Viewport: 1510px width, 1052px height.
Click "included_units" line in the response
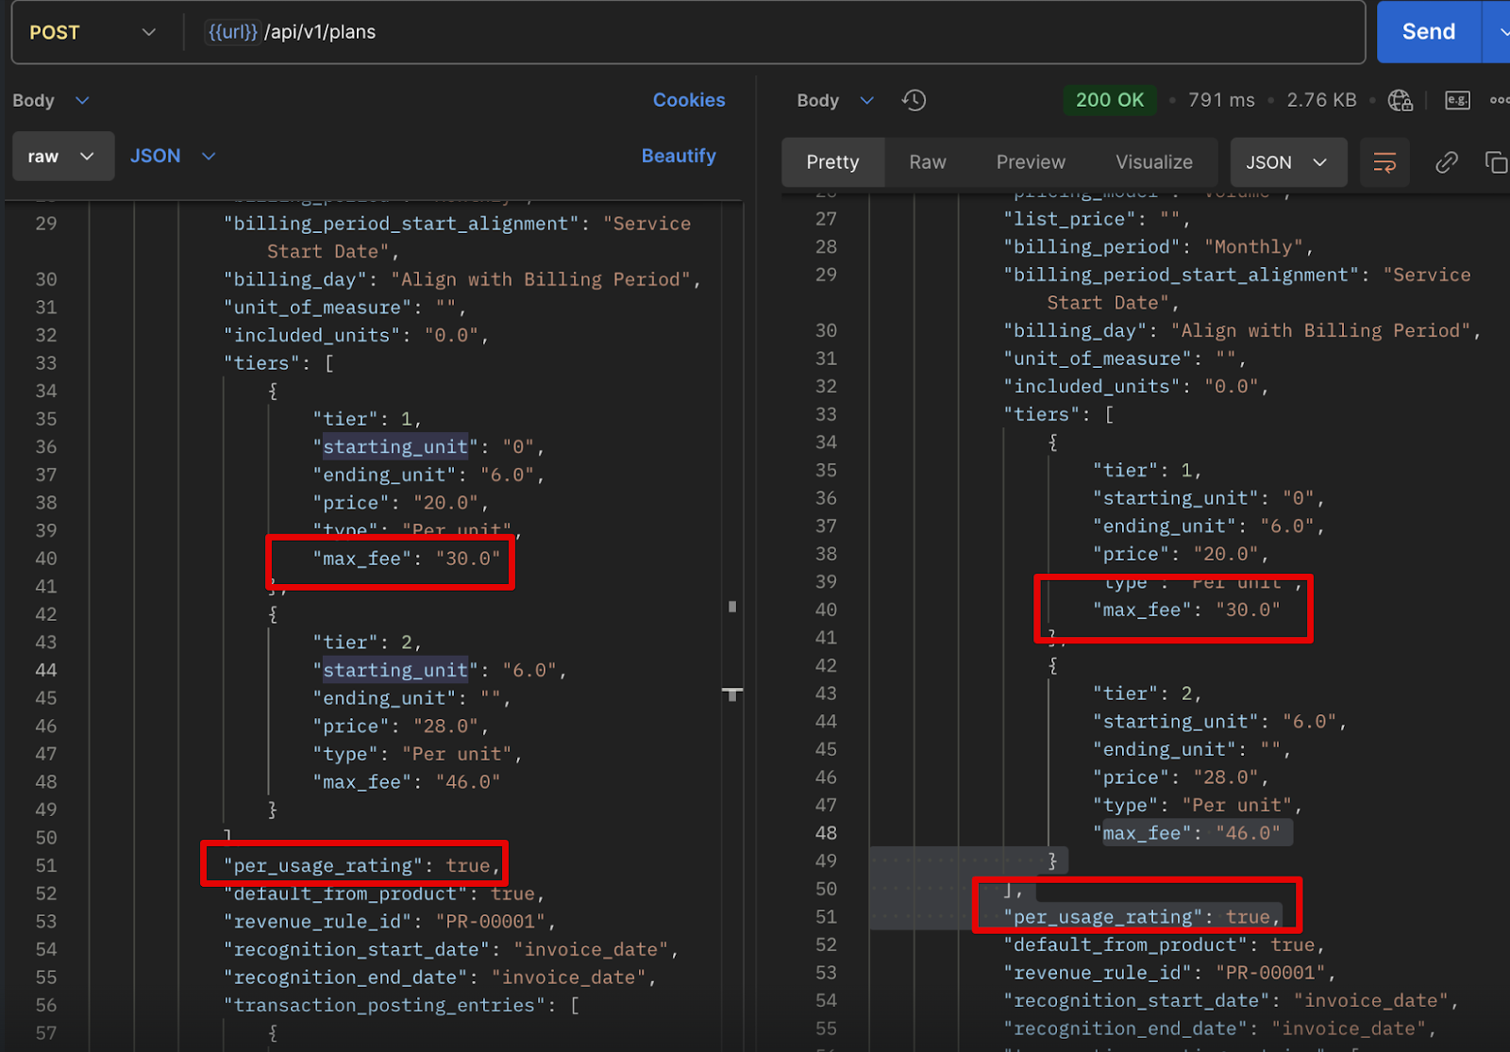coord(1136,387)
